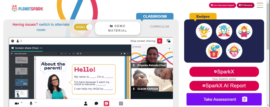Open the hamburger menu

tap(260, 5)
